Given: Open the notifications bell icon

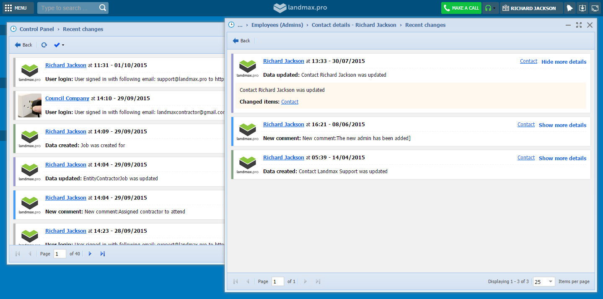Looking at the screenshot, I should pos(569,8).
